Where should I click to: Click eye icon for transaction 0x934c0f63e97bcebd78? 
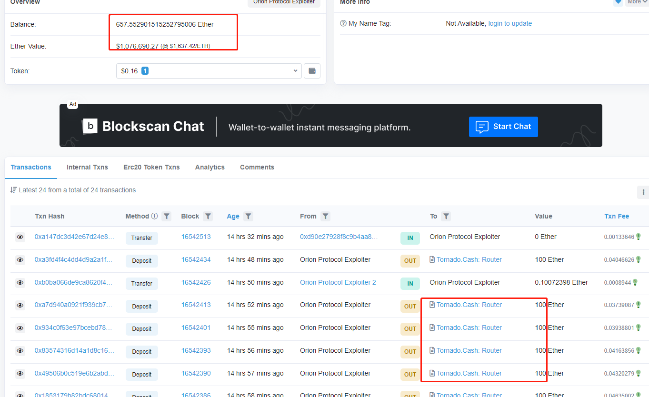20,328
